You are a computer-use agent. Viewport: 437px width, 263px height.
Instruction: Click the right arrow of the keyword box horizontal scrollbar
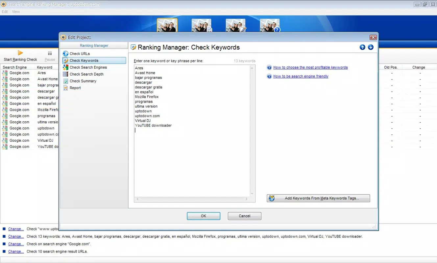coord(247,199)
